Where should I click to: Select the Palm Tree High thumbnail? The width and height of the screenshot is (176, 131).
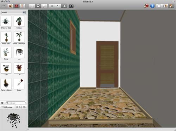(19, 37)
